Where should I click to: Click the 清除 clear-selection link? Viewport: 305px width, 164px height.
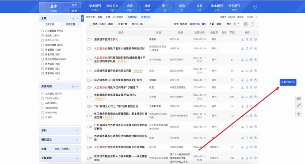111,24
